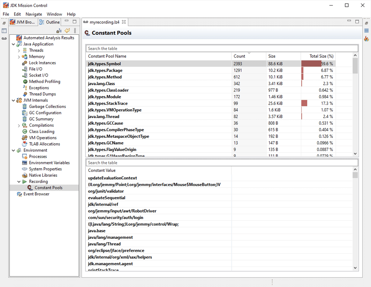The image size is (371, 287).
Task: Click the VM Operations icon
Action: (x=25, y=138)
